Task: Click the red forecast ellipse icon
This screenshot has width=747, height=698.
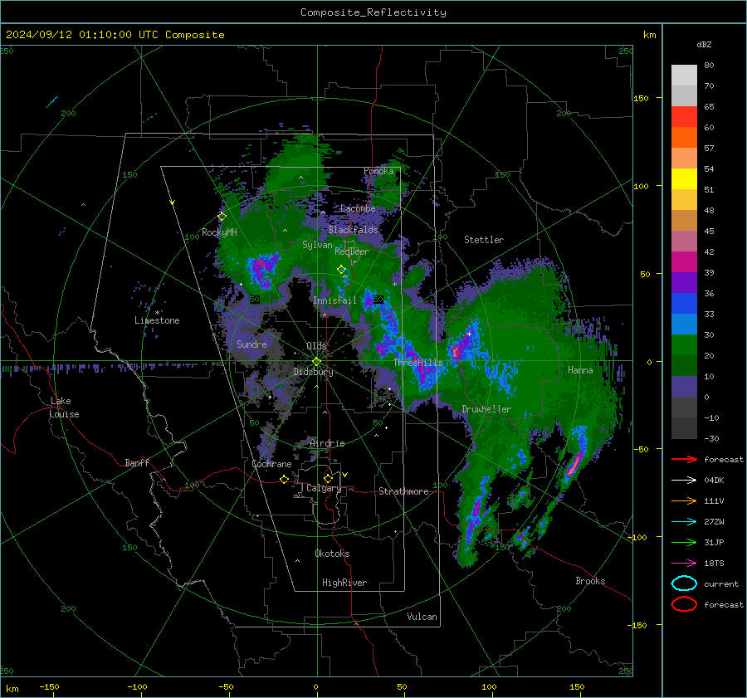Action: coord(684,604)
